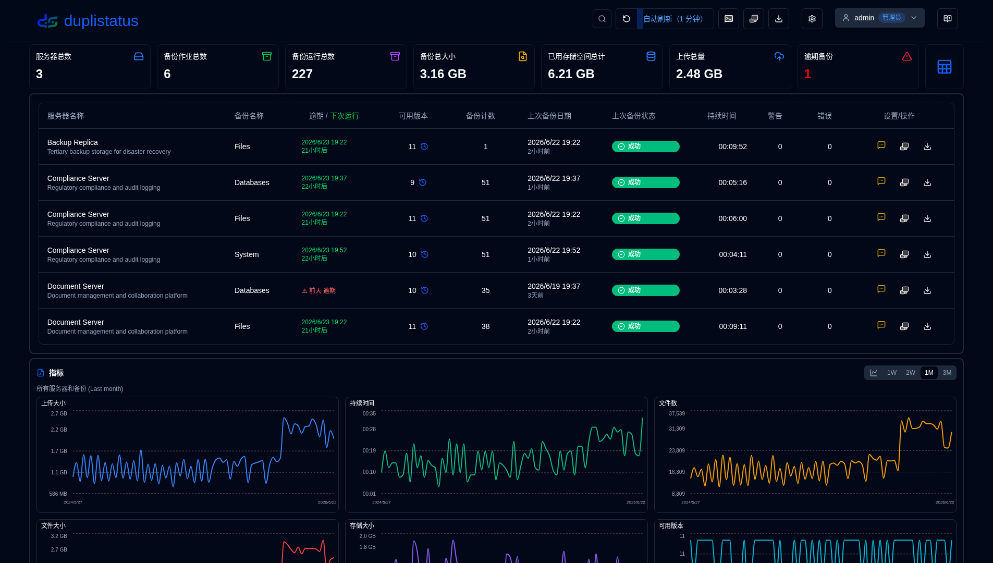Open the user guide book icon

tap(948, 19)
